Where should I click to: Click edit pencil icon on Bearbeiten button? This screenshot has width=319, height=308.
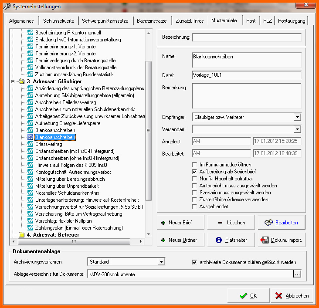point(269,222)
